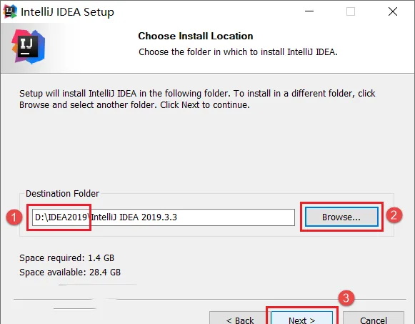Minimize the setup window
Screen dimensions: 415x324
point(309,11)
